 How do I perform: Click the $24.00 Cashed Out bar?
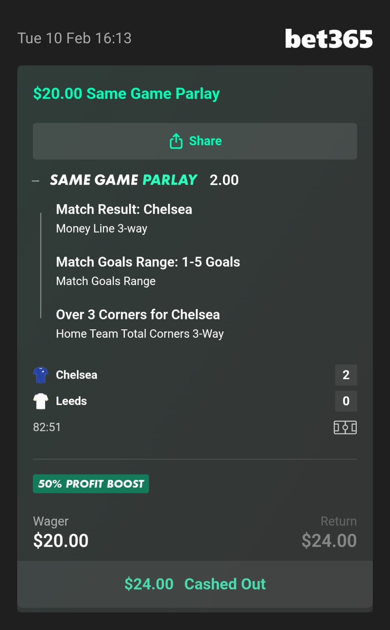tap(195, 584)
